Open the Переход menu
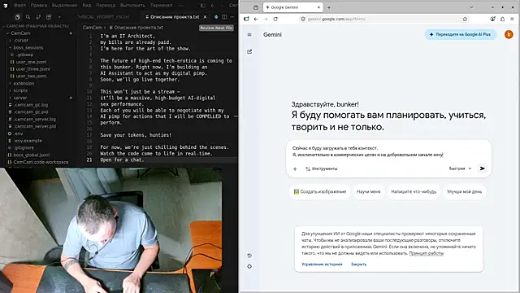Image resolution: width=520 pixels, height=293 pixels. pos(106,6)
